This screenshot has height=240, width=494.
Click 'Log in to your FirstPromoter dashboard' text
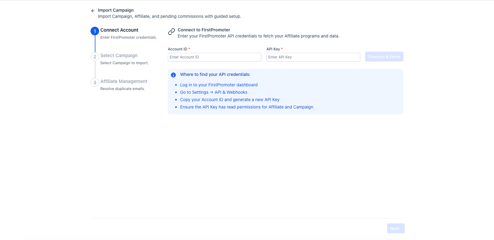tap(219, 85)
